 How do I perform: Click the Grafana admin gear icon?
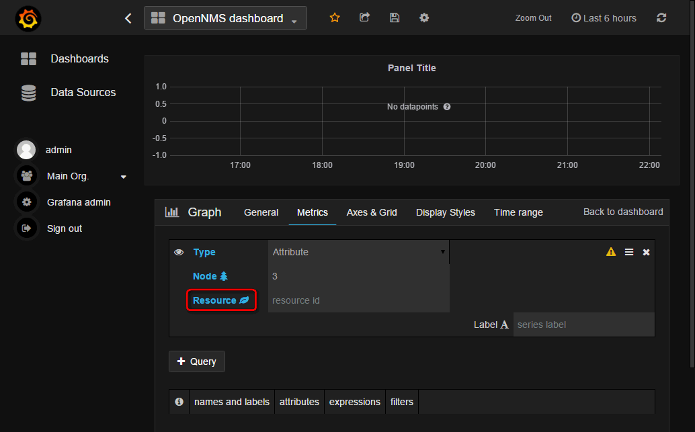point(27,202)
